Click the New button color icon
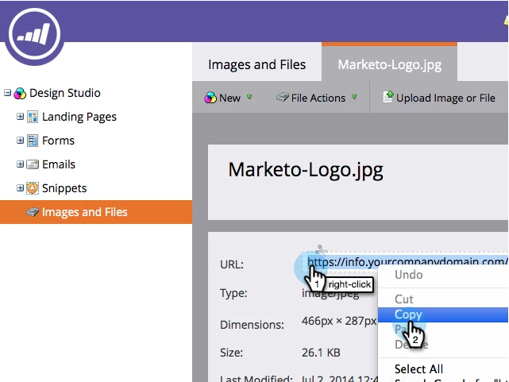Viewport: 509px width, 382px height. pos(210,98)
